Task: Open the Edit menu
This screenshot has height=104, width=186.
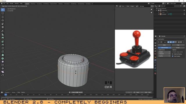Action: (x=8, y=4)
